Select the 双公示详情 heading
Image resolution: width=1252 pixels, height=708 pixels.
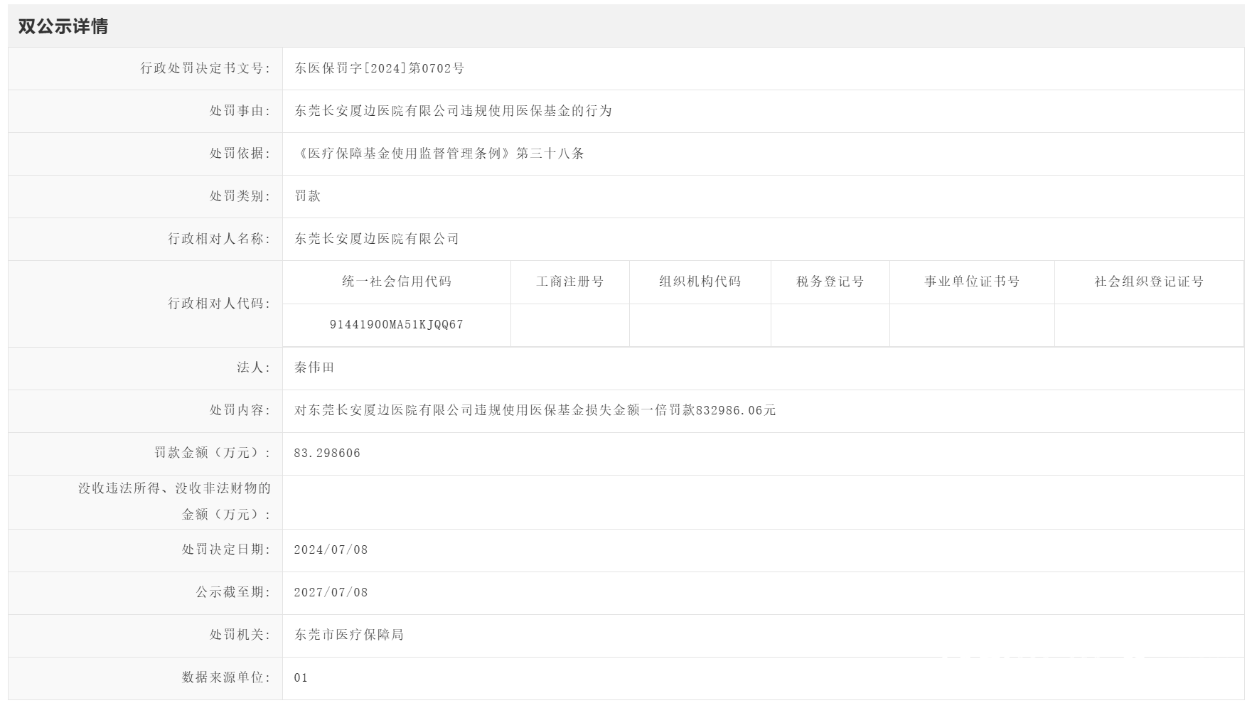(63, 26)
